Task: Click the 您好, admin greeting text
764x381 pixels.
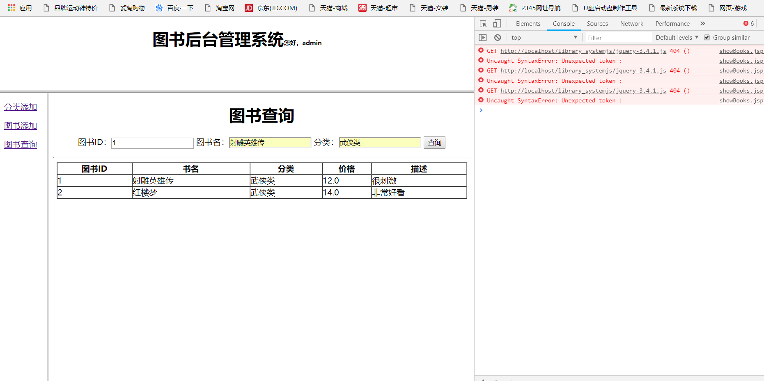Action: tap(303, 43)
